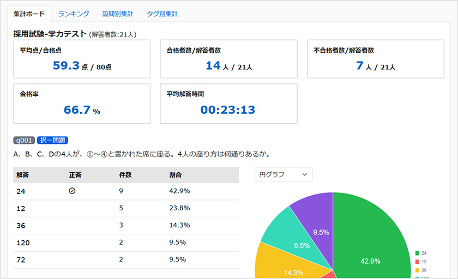Click the 件数 column header
Viewport: 458px width, 279px height.
pyautogui.click(x=125, y=175)
